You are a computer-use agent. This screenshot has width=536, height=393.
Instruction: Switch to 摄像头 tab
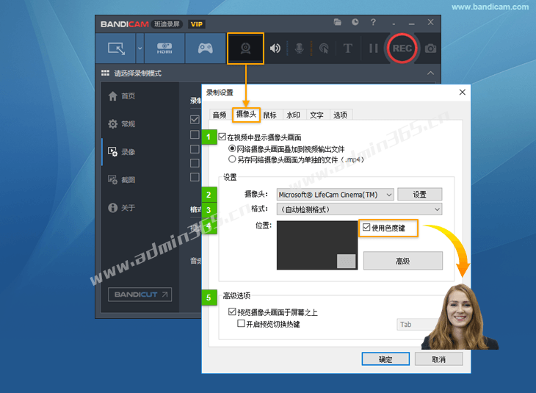click(x=246, y=115)
